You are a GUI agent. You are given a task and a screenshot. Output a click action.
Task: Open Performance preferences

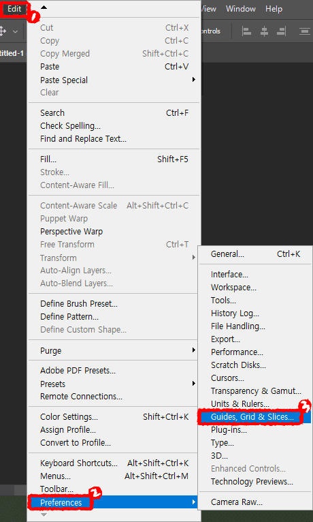[x=255, y=352]
